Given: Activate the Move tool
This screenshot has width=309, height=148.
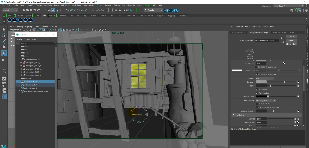Looking at the screenshot, I should [4, 47].
